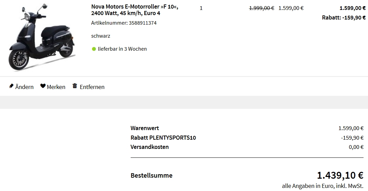This screenshot has width=368, height=191.
Task: Click the pencil edit icon
Action: (11, 86)
